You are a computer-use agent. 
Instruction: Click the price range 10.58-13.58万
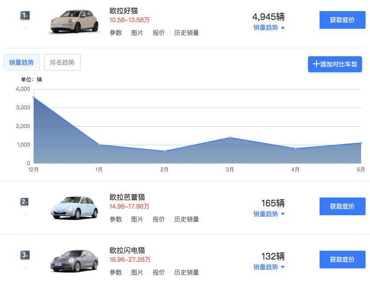point(130,20)
